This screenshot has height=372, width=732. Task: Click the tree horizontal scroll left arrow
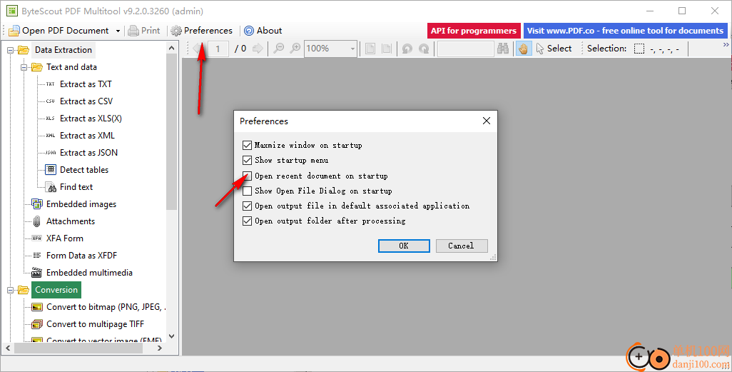[8, 348]
